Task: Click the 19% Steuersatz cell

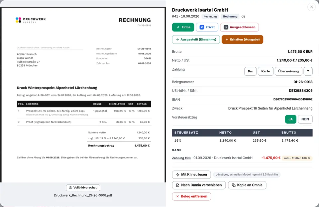Action: tap(178, 141)
